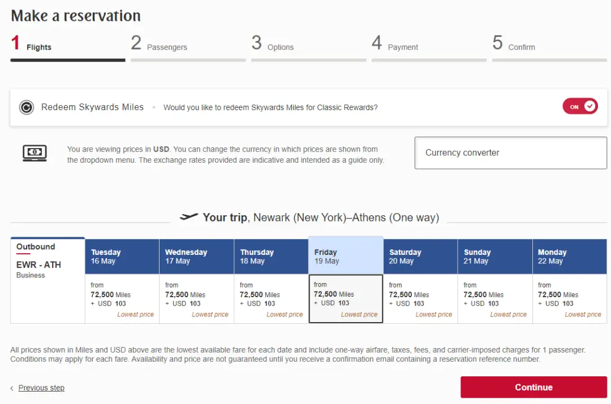Pick Monday 22 May date
611x404 pixels.
click(x=569, y=298)
